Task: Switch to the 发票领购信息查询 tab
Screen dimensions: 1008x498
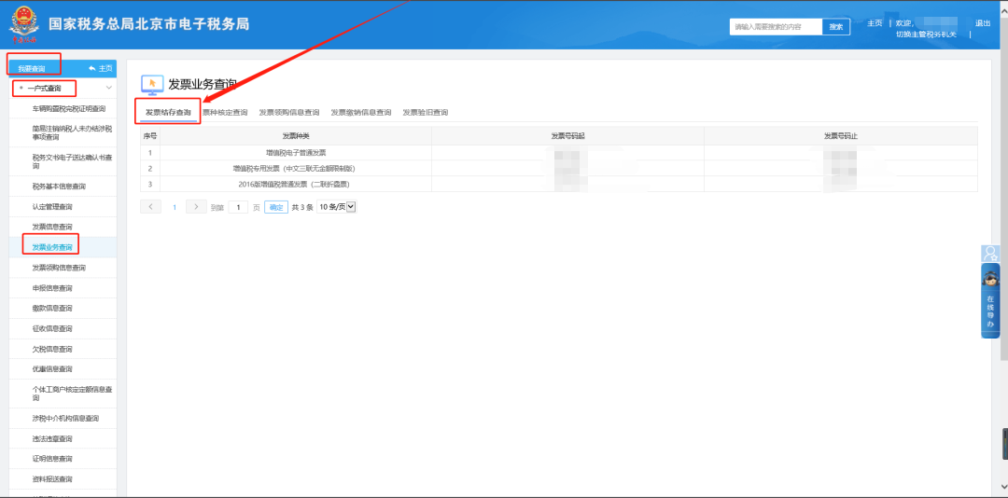Action: (288, 113)
